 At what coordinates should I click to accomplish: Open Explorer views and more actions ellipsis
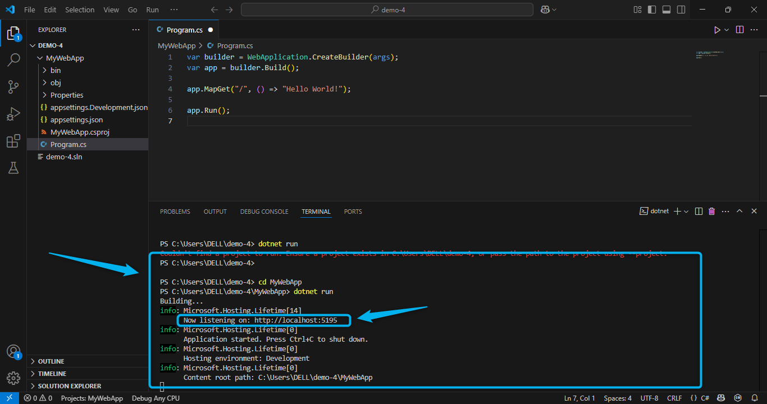[x=136, y=30]
